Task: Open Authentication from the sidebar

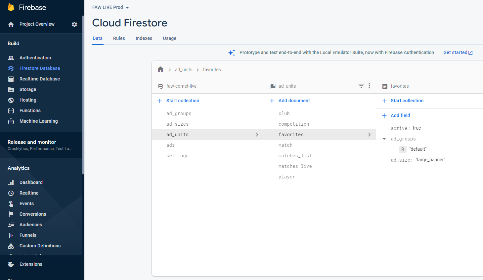Action: [35, 58]
